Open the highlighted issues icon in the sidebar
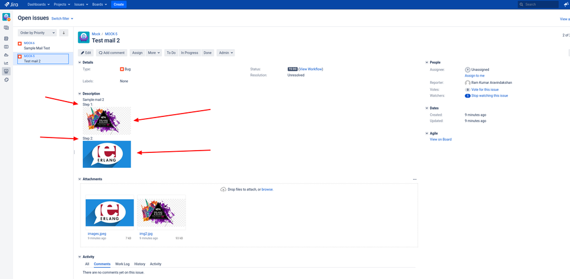570x279 pixels. tap(6, 71)
